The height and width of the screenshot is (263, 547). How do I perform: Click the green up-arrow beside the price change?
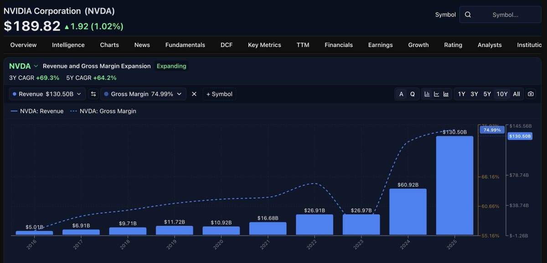click(x=67, y=26)
